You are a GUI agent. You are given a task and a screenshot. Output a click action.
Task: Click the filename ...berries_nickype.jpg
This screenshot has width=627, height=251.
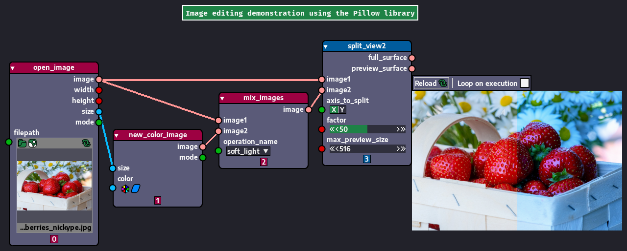pyautogui.click(x=55, y=228)
